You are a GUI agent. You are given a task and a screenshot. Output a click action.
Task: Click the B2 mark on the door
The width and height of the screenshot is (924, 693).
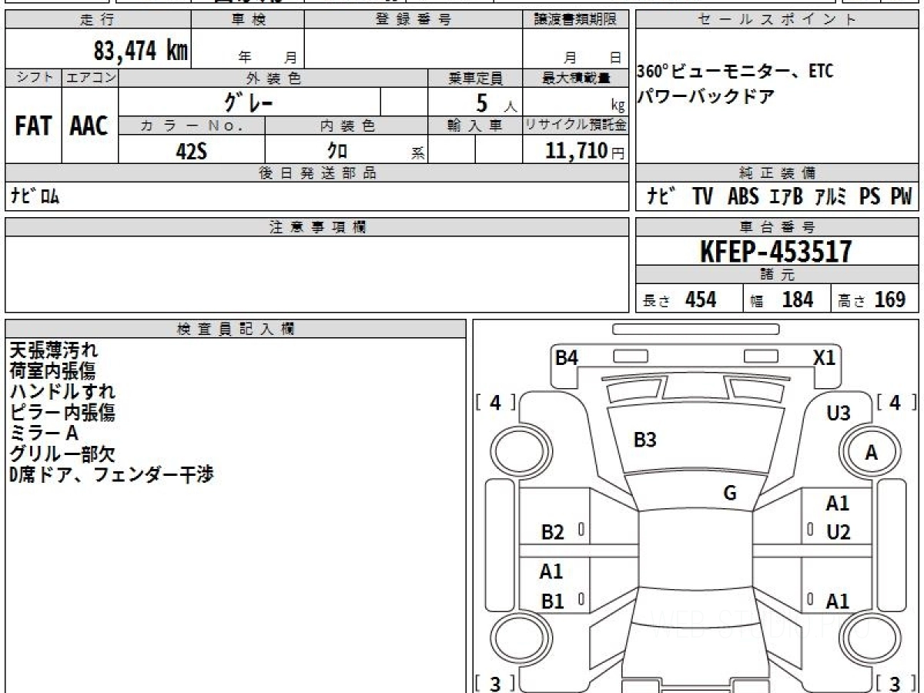[x=553, y=532]
